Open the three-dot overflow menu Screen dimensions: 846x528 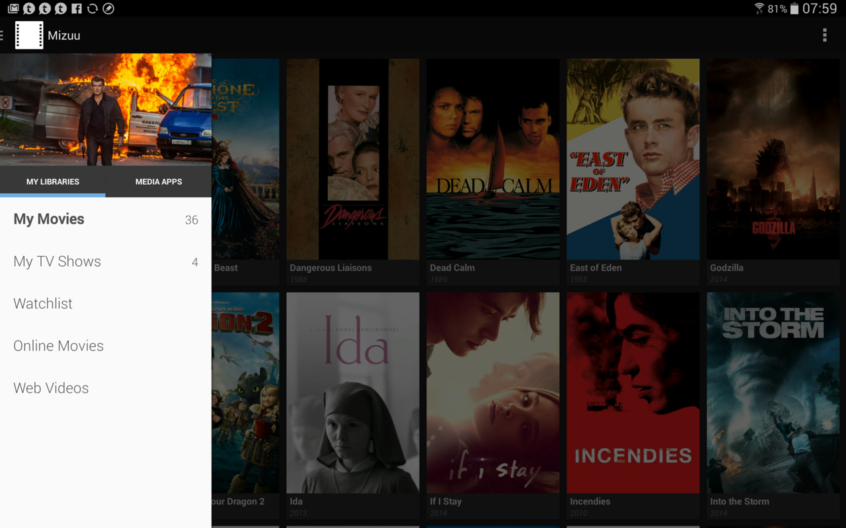[x=824, y=35]
